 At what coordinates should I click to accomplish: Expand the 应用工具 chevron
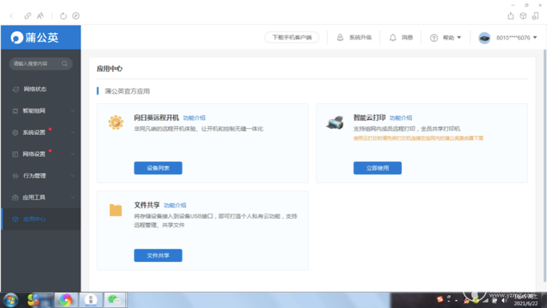[72, 197]
